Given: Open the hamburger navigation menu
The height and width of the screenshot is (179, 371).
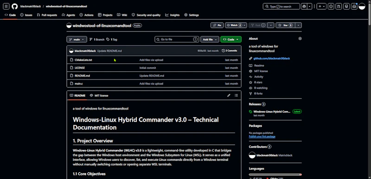Looking at the screenshot, I should click(6, 6).
